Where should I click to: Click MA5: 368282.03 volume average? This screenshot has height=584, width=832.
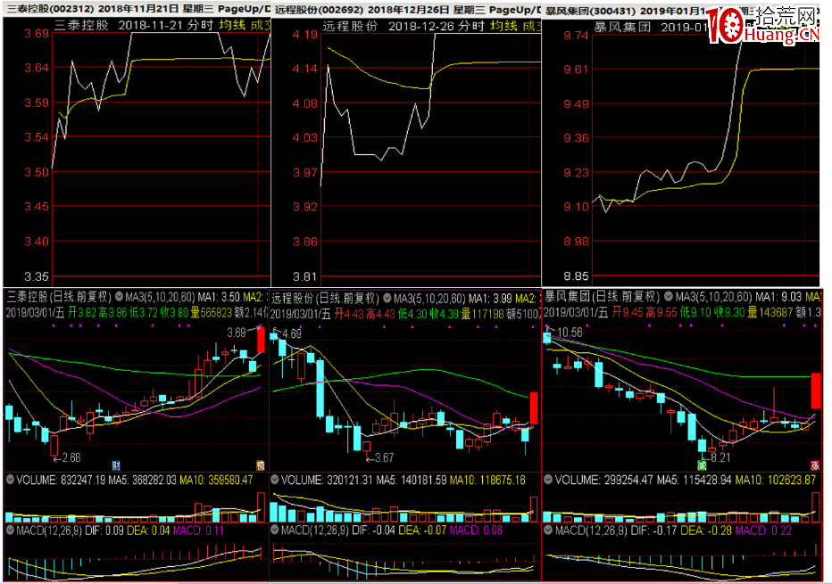point(142,481)
